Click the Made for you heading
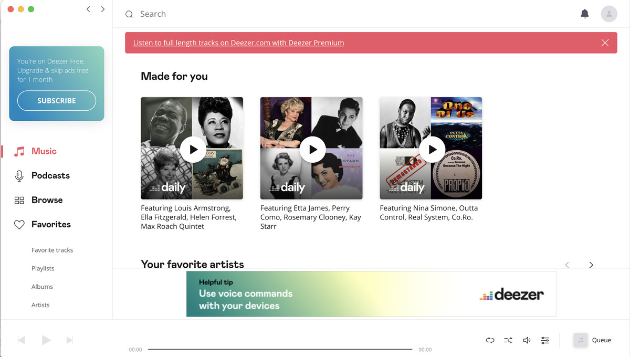 [x=174, y=77]
